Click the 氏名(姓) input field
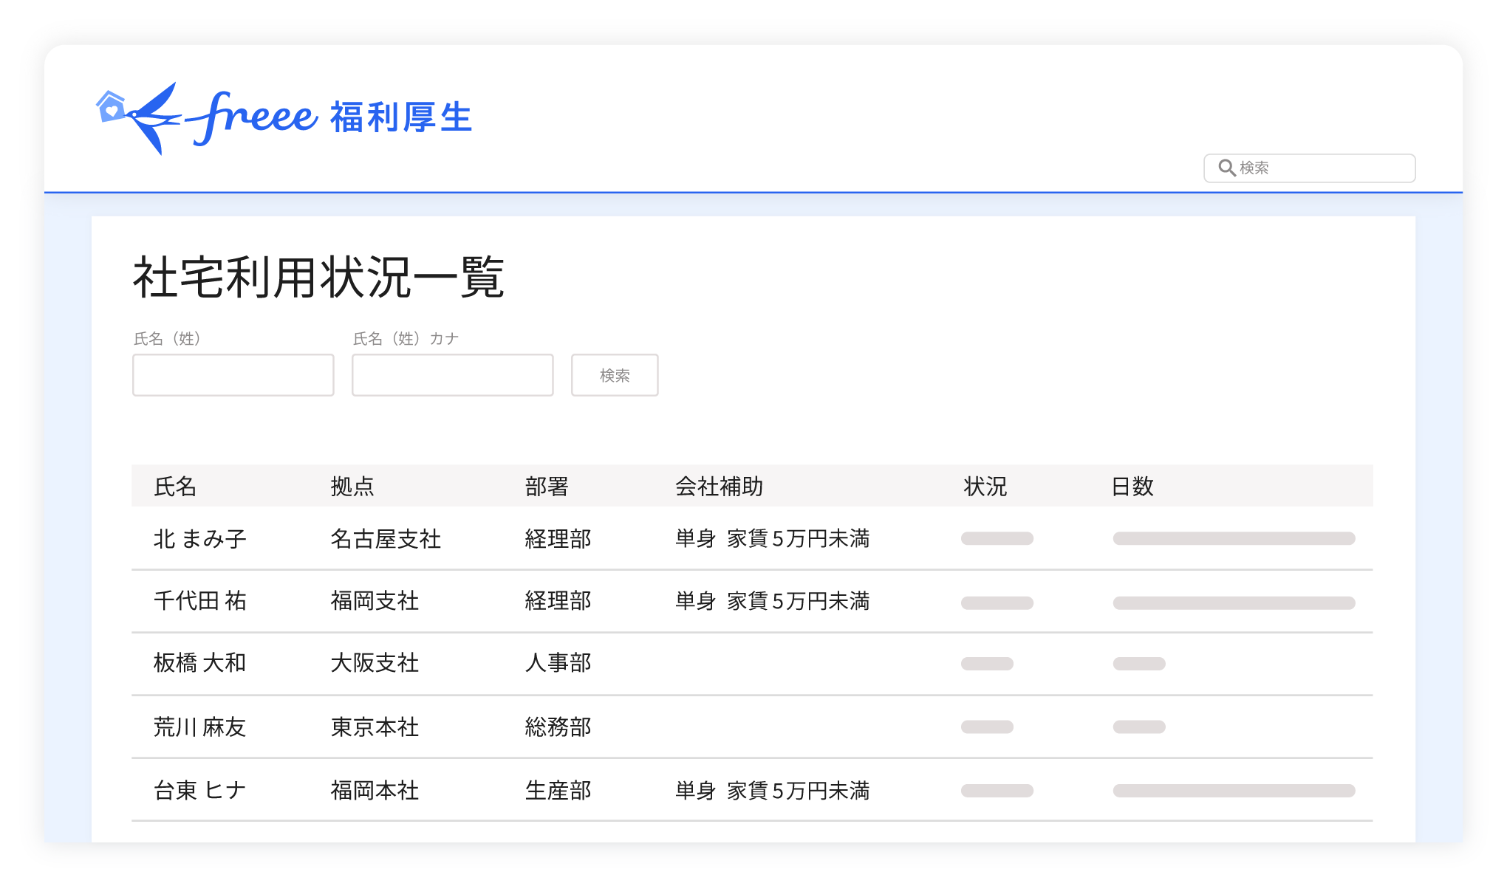This screenshot has width=1507, height=886. [233, 375]
